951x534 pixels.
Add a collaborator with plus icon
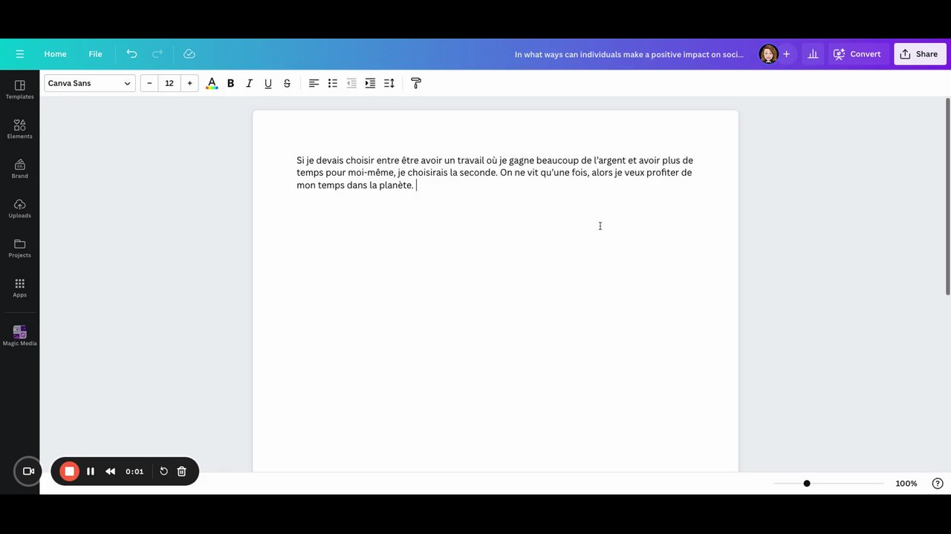point(786,54)
